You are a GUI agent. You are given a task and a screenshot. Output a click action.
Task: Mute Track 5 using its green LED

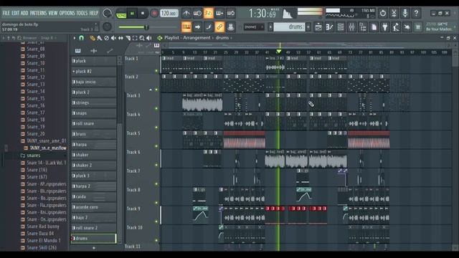[156, 146]
